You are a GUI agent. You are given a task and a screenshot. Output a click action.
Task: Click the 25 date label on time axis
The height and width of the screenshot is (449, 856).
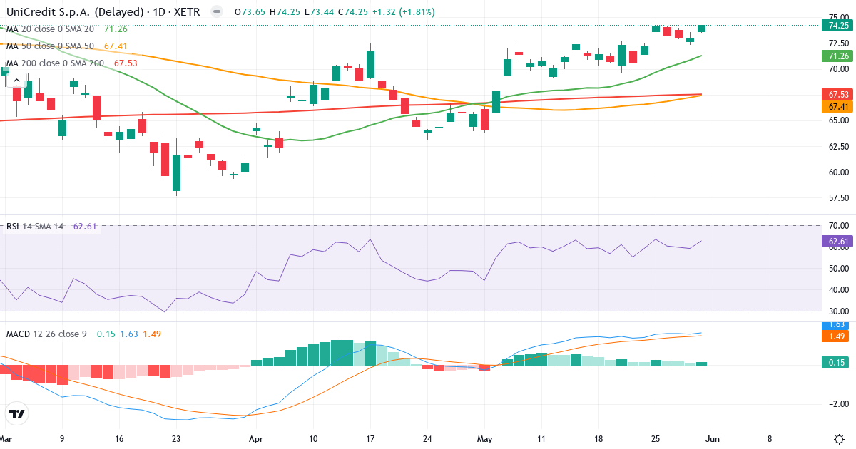[656, 439]
